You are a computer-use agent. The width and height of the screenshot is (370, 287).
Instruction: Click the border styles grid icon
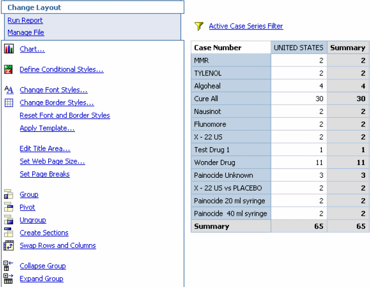9,102
